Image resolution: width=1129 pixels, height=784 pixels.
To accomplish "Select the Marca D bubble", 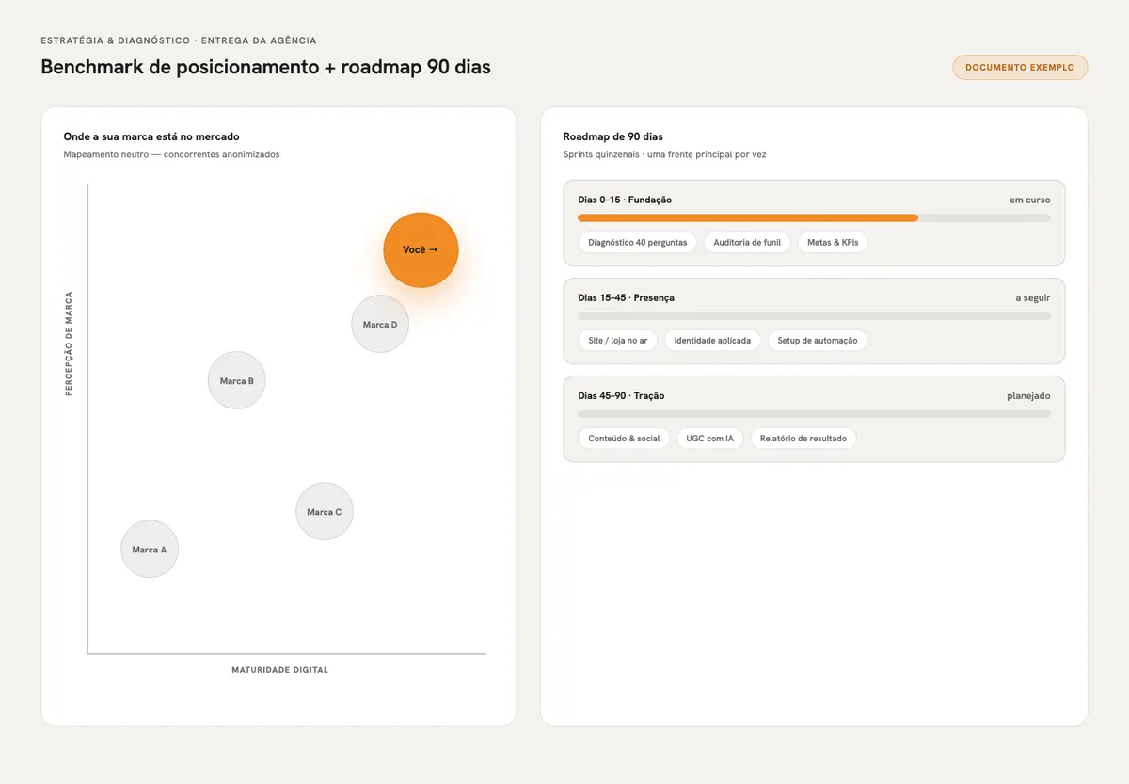I will point(380,324).
